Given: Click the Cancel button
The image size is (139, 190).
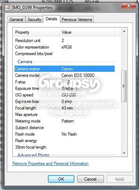Looking at the screenshot, I should tap(90, 179).
